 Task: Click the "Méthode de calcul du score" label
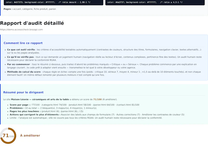pyautogui.click(x=24, y=72)
